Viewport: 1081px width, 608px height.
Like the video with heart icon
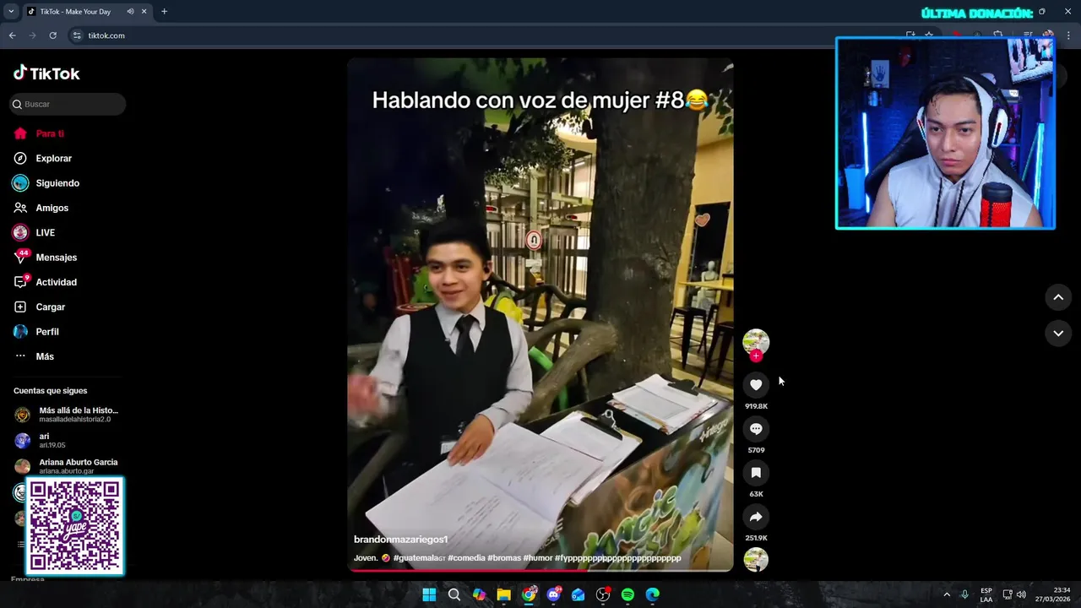756,385
